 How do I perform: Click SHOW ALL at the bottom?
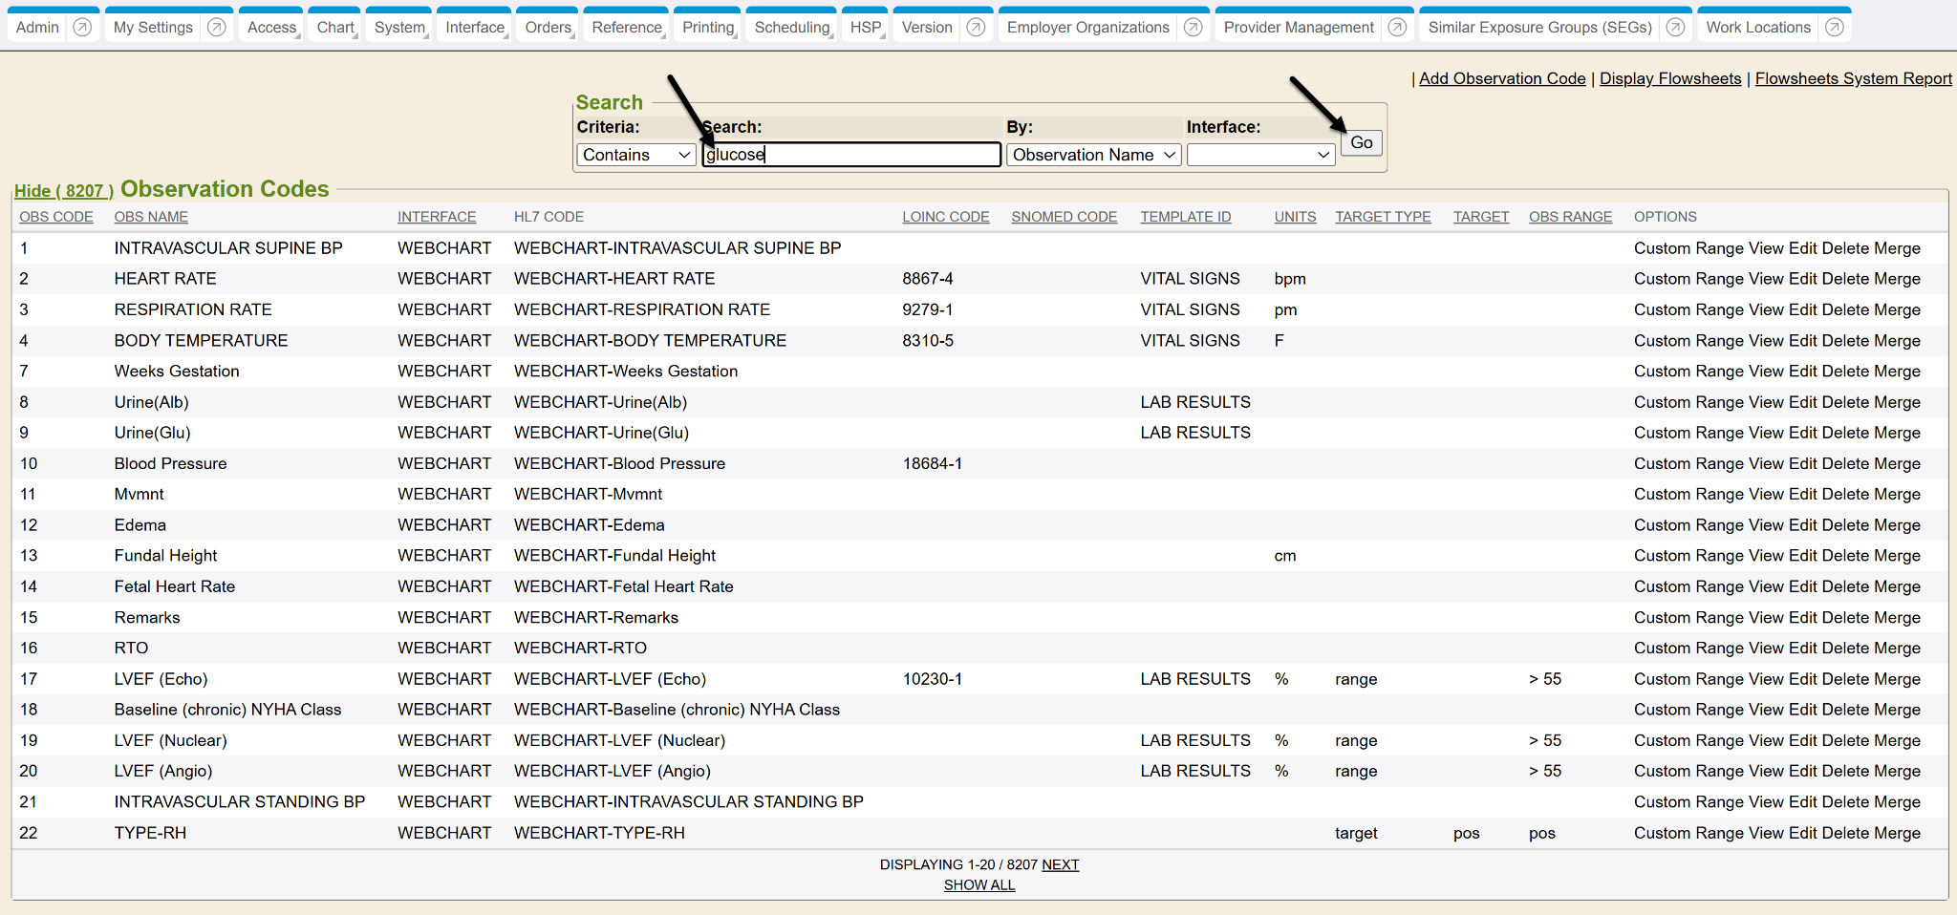[x=979, y=885]
